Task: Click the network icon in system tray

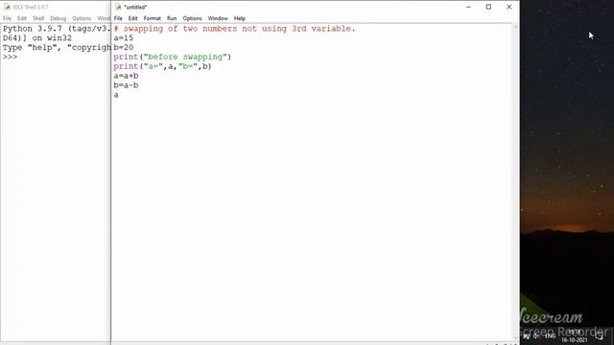Action: coord(527,336)
